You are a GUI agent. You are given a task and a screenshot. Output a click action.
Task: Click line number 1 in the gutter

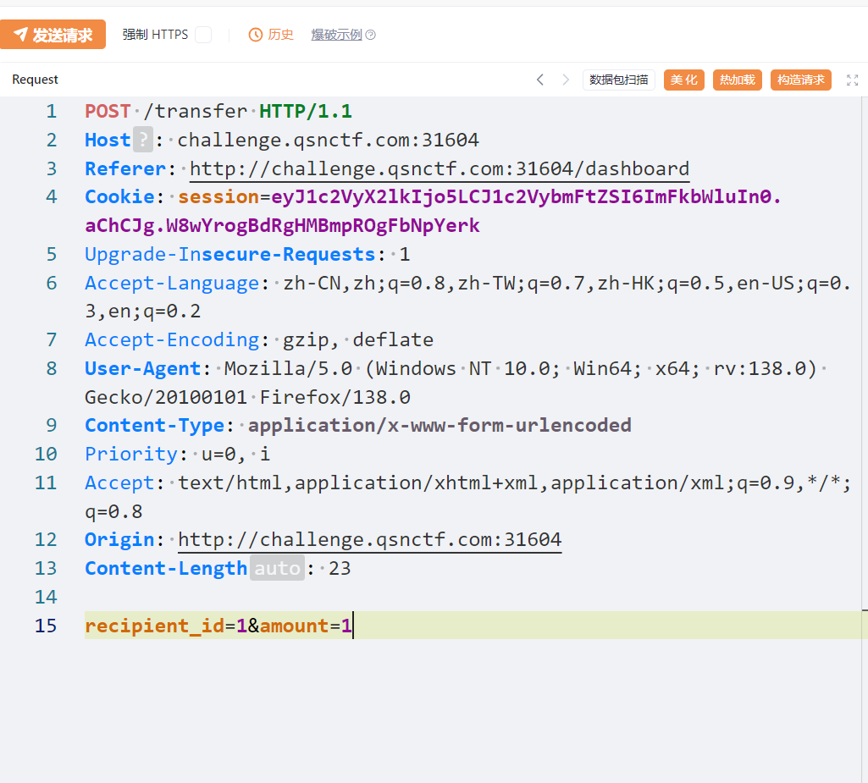click(x=52, y=111)
